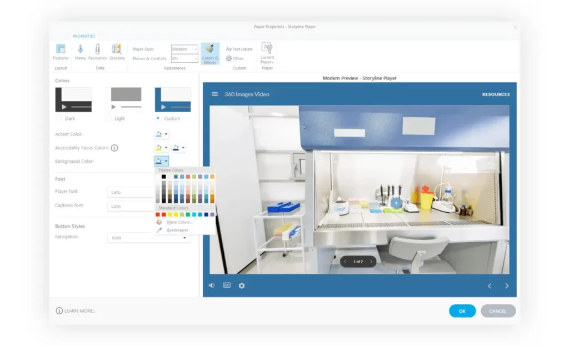Viewport: 569px width, 346px height.
Task: Open the player settings gear icon
Action: tap(242, 285)
